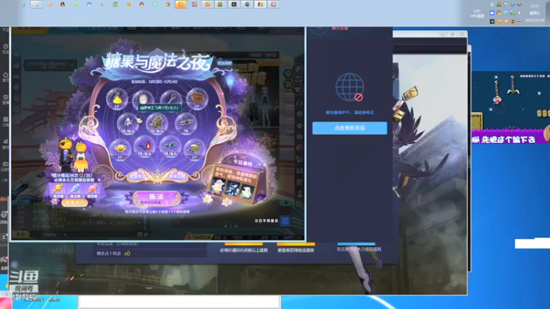Go to the next page arrow

point(236,227)
